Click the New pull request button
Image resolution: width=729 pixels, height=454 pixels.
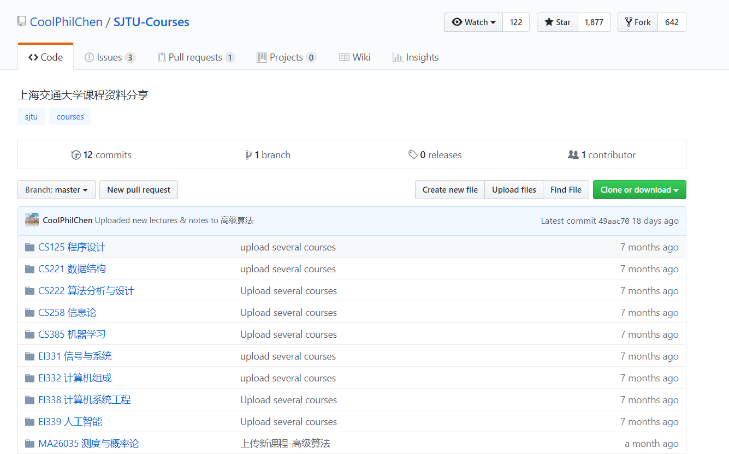pos(139,190)
